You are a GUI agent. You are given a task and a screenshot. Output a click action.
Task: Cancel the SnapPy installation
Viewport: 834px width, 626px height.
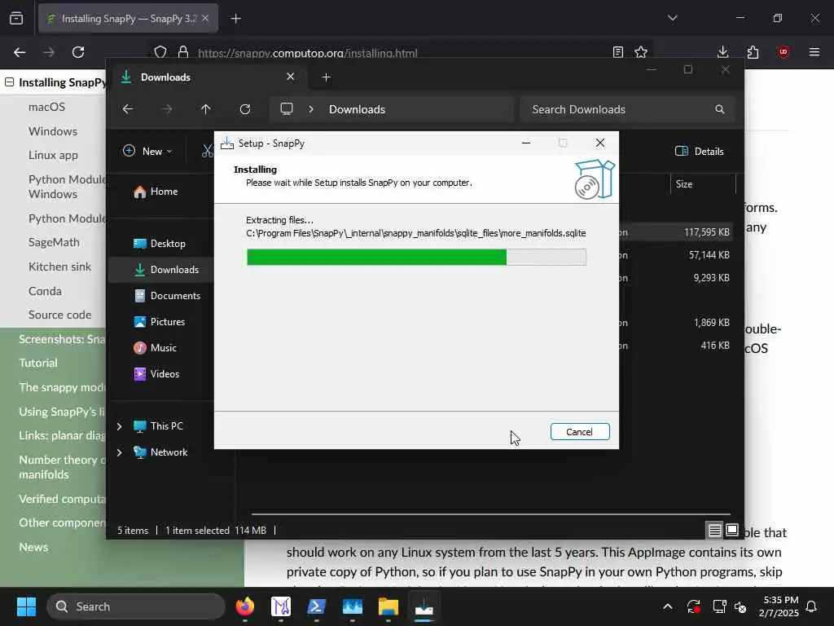click(580, 432)
